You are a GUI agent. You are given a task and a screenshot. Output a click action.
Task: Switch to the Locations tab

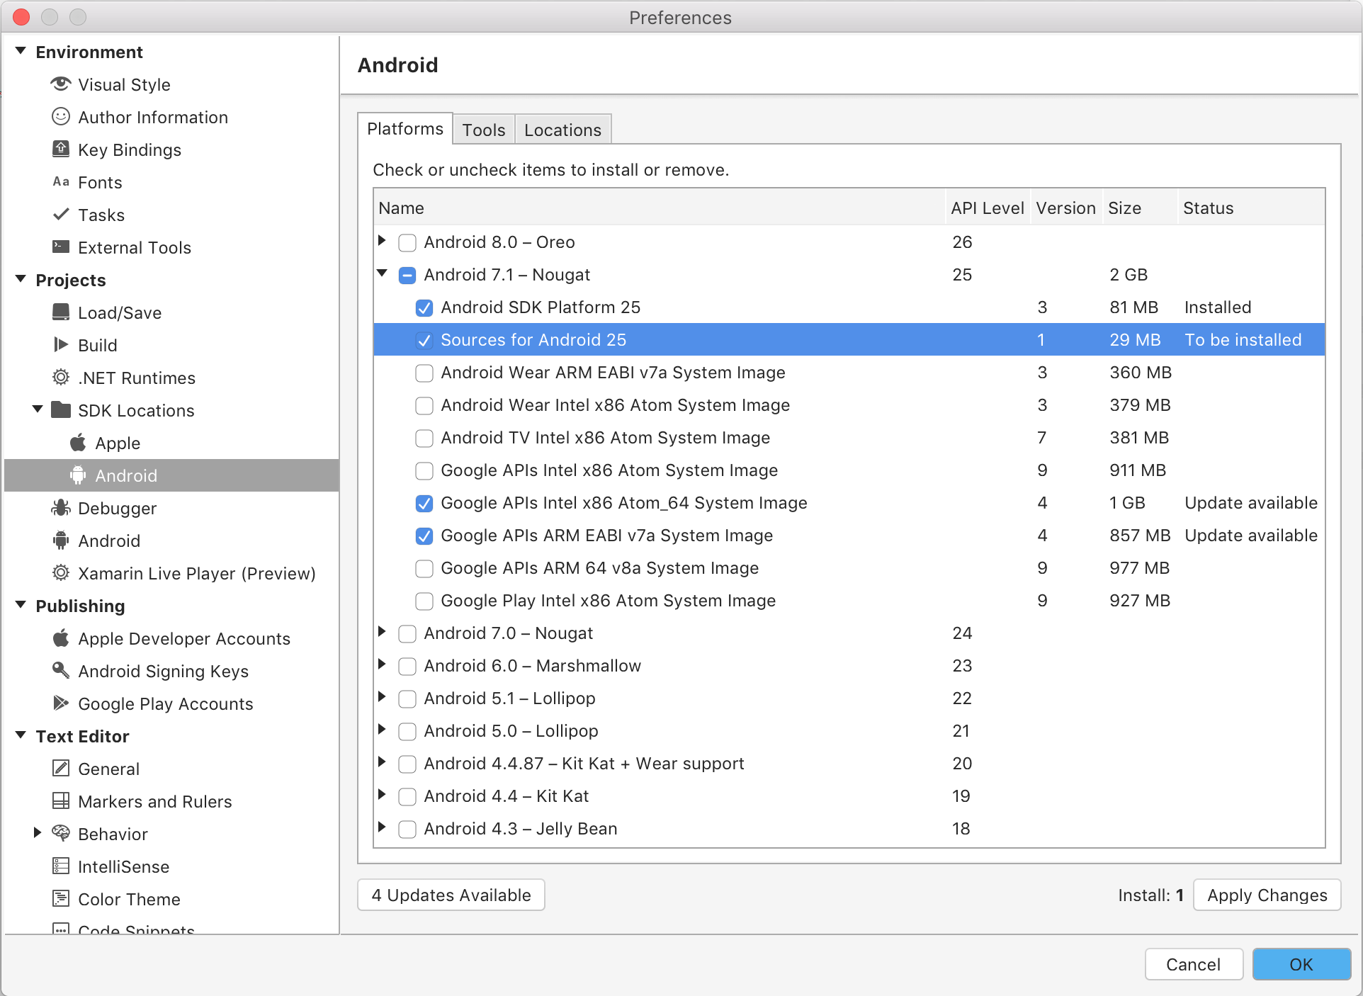coord(562,130)
